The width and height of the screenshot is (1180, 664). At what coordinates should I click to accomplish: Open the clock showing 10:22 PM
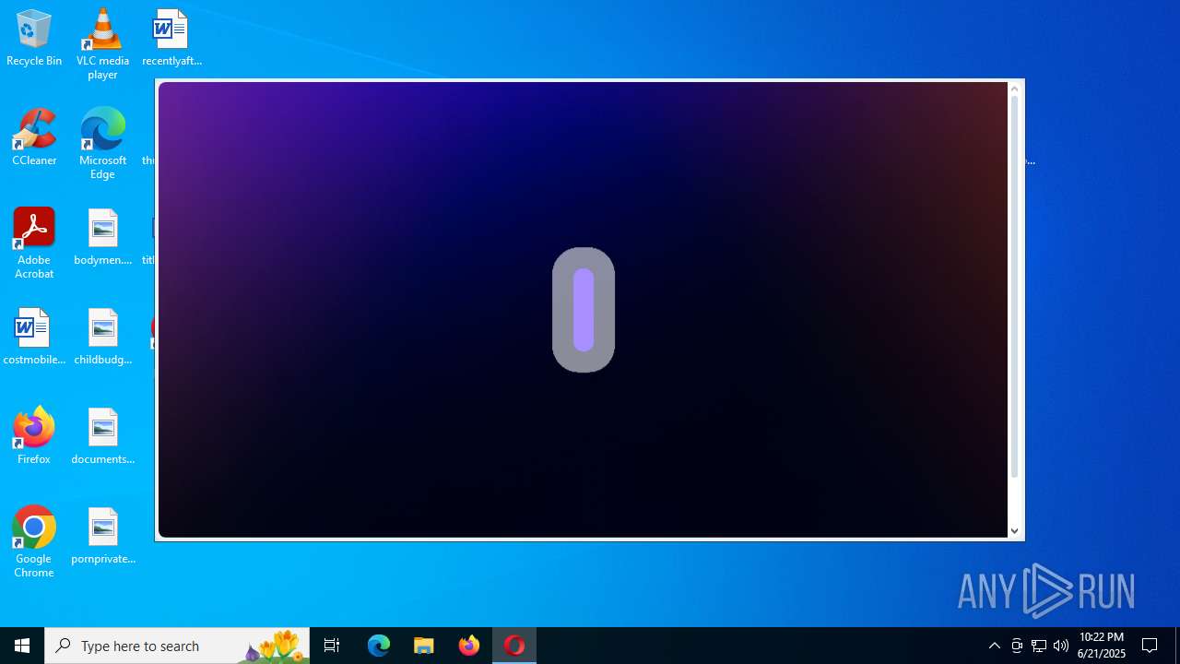tap(1102, 646)
